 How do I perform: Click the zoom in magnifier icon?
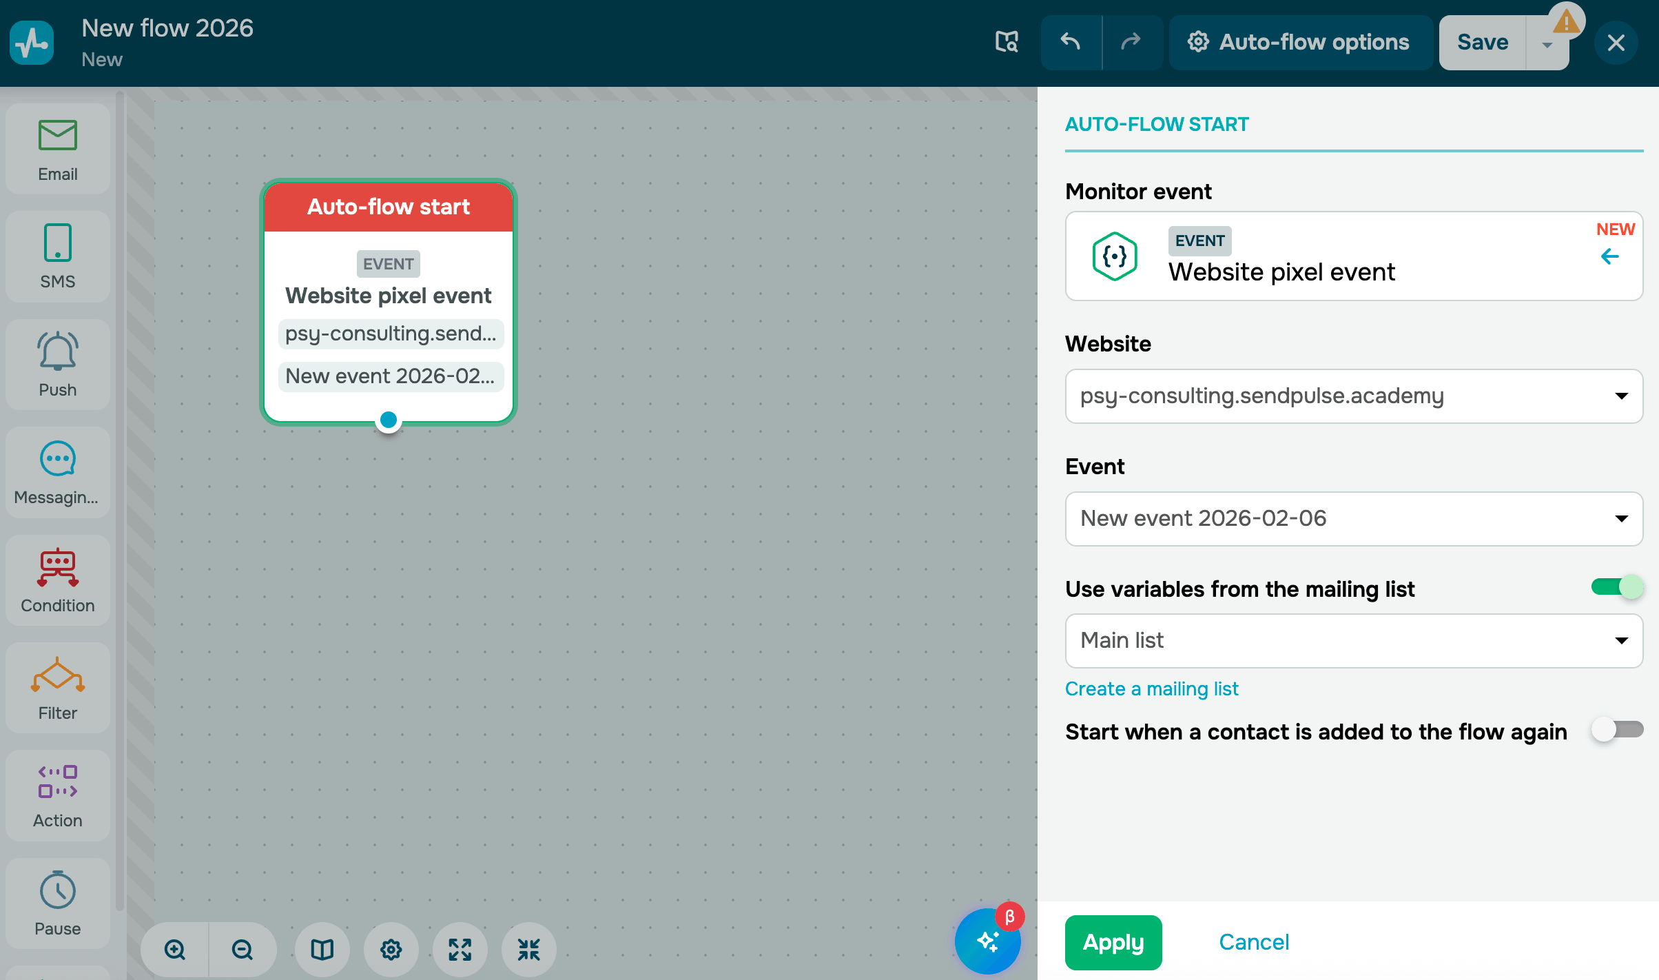(x=175, y=950)
